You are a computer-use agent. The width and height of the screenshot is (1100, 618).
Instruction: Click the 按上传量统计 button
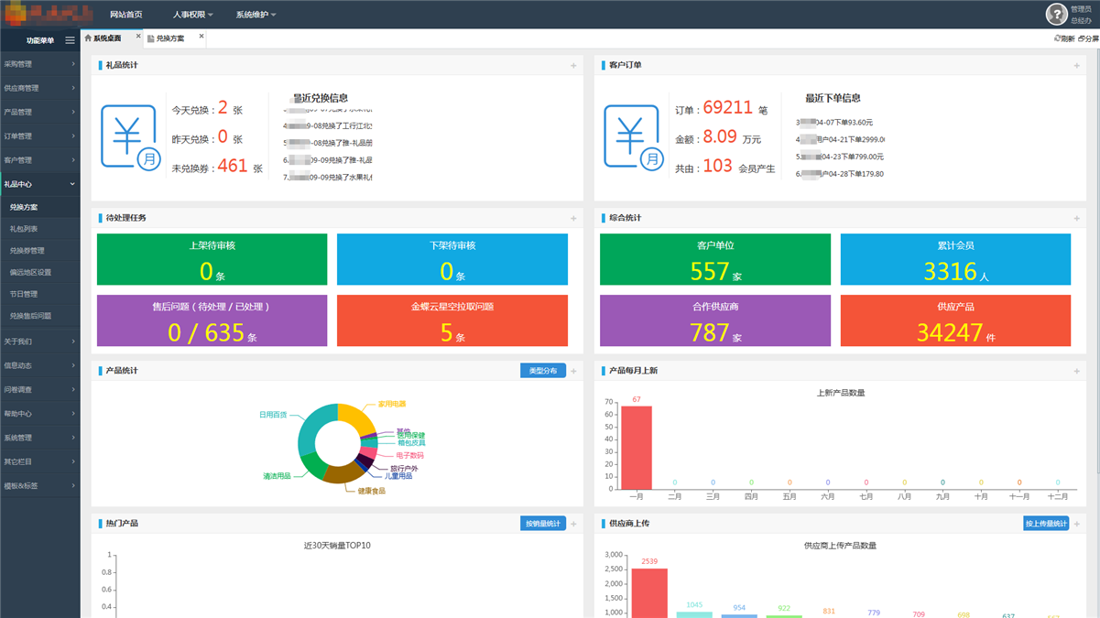(x=1046, y=524)
